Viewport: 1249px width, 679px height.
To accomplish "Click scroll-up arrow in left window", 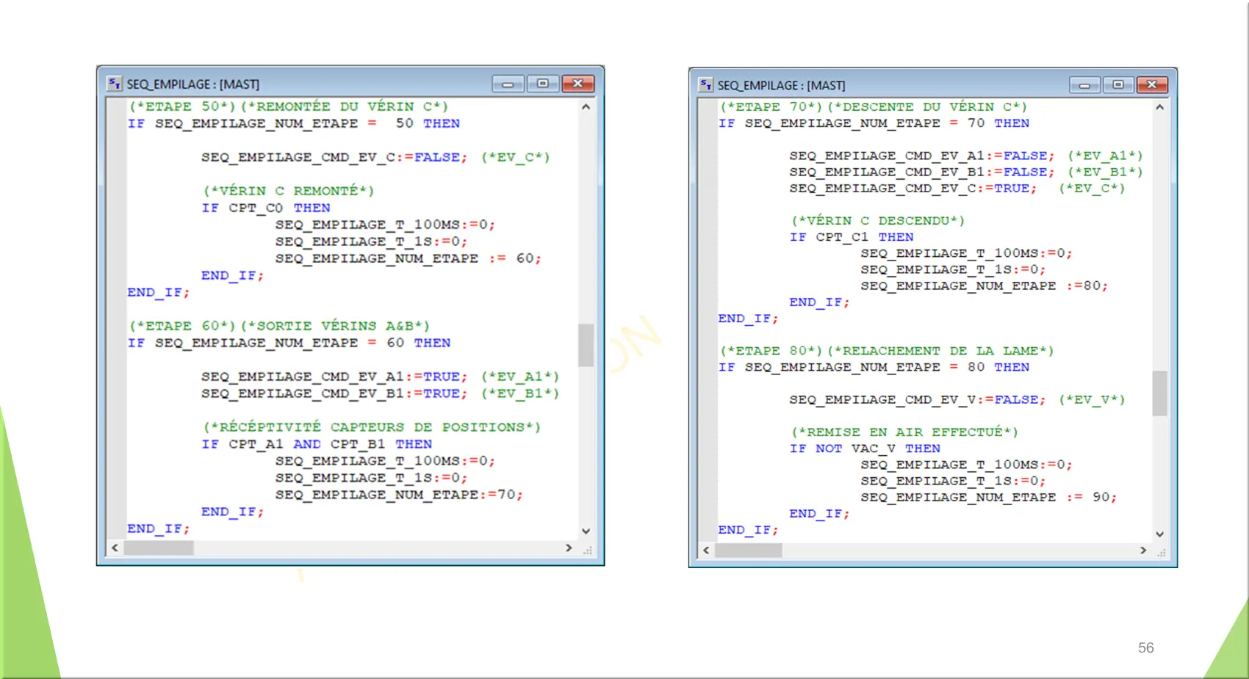I will [x=586, y=107].
